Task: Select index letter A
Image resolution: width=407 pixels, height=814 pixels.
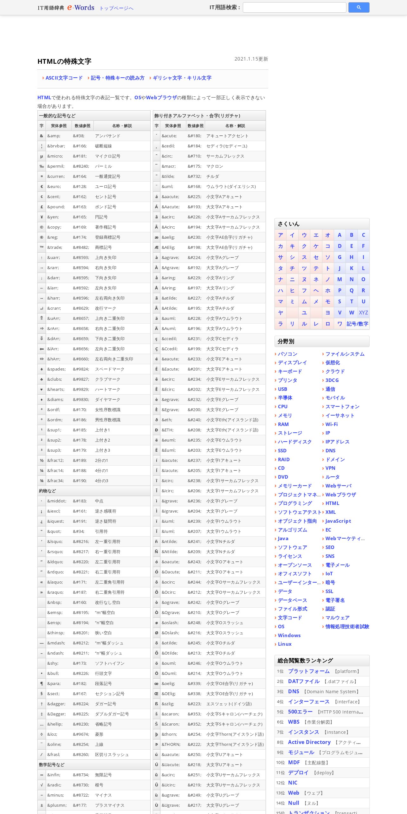Action: [339, 235]
